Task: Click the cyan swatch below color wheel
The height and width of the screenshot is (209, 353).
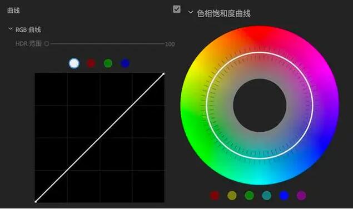Action: click(267, 196)
